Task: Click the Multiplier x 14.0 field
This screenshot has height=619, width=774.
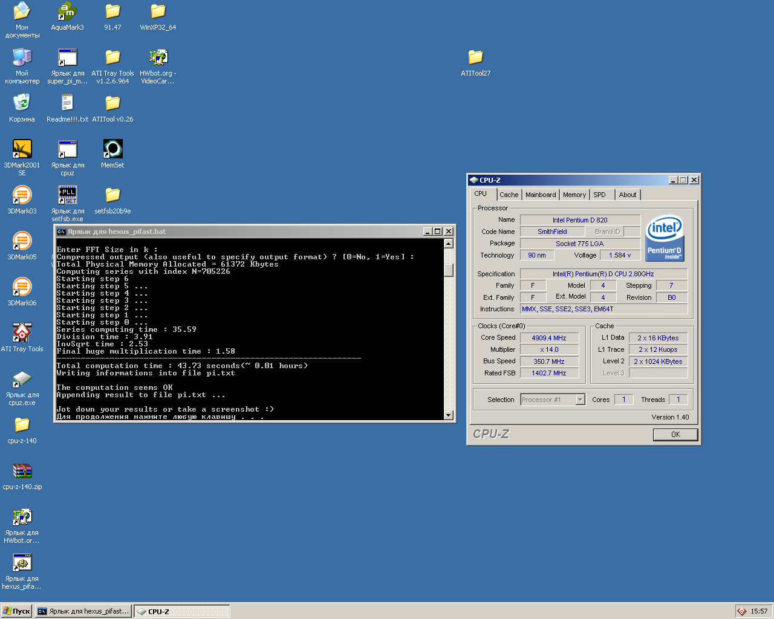Action: [x=549, y=349]
